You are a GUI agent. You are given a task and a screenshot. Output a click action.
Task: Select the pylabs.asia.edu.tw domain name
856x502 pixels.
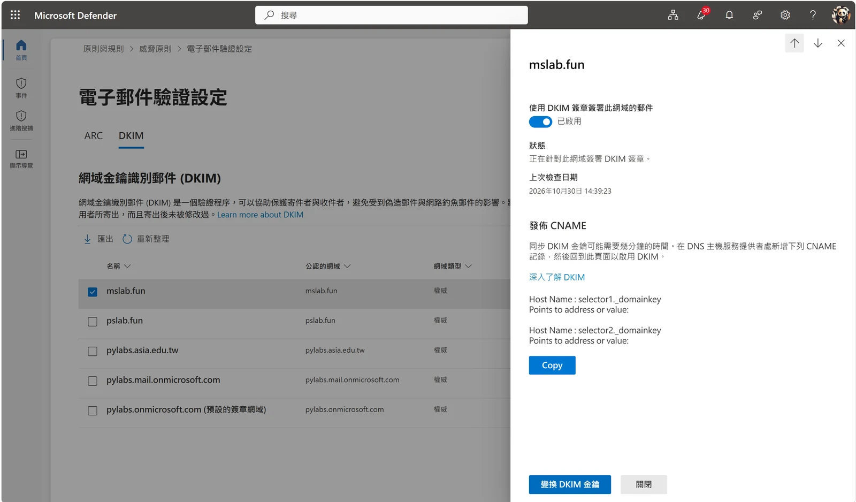click(x=142, y=350)
